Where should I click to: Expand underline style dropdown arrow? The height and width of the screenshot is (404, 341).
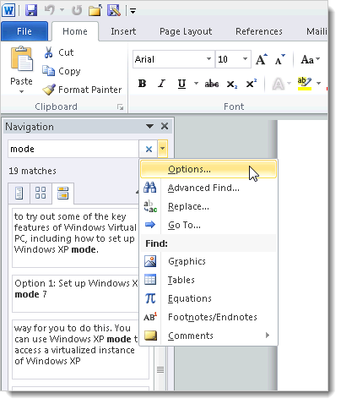coord(196,84)
